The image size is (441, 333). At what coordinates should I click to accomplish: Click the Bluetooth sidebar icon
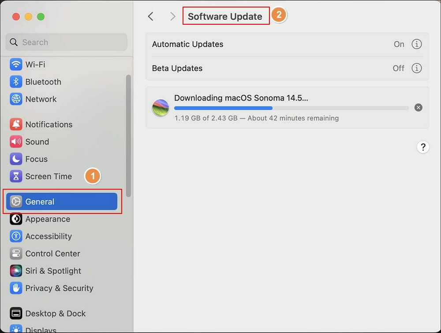(16, 82)
